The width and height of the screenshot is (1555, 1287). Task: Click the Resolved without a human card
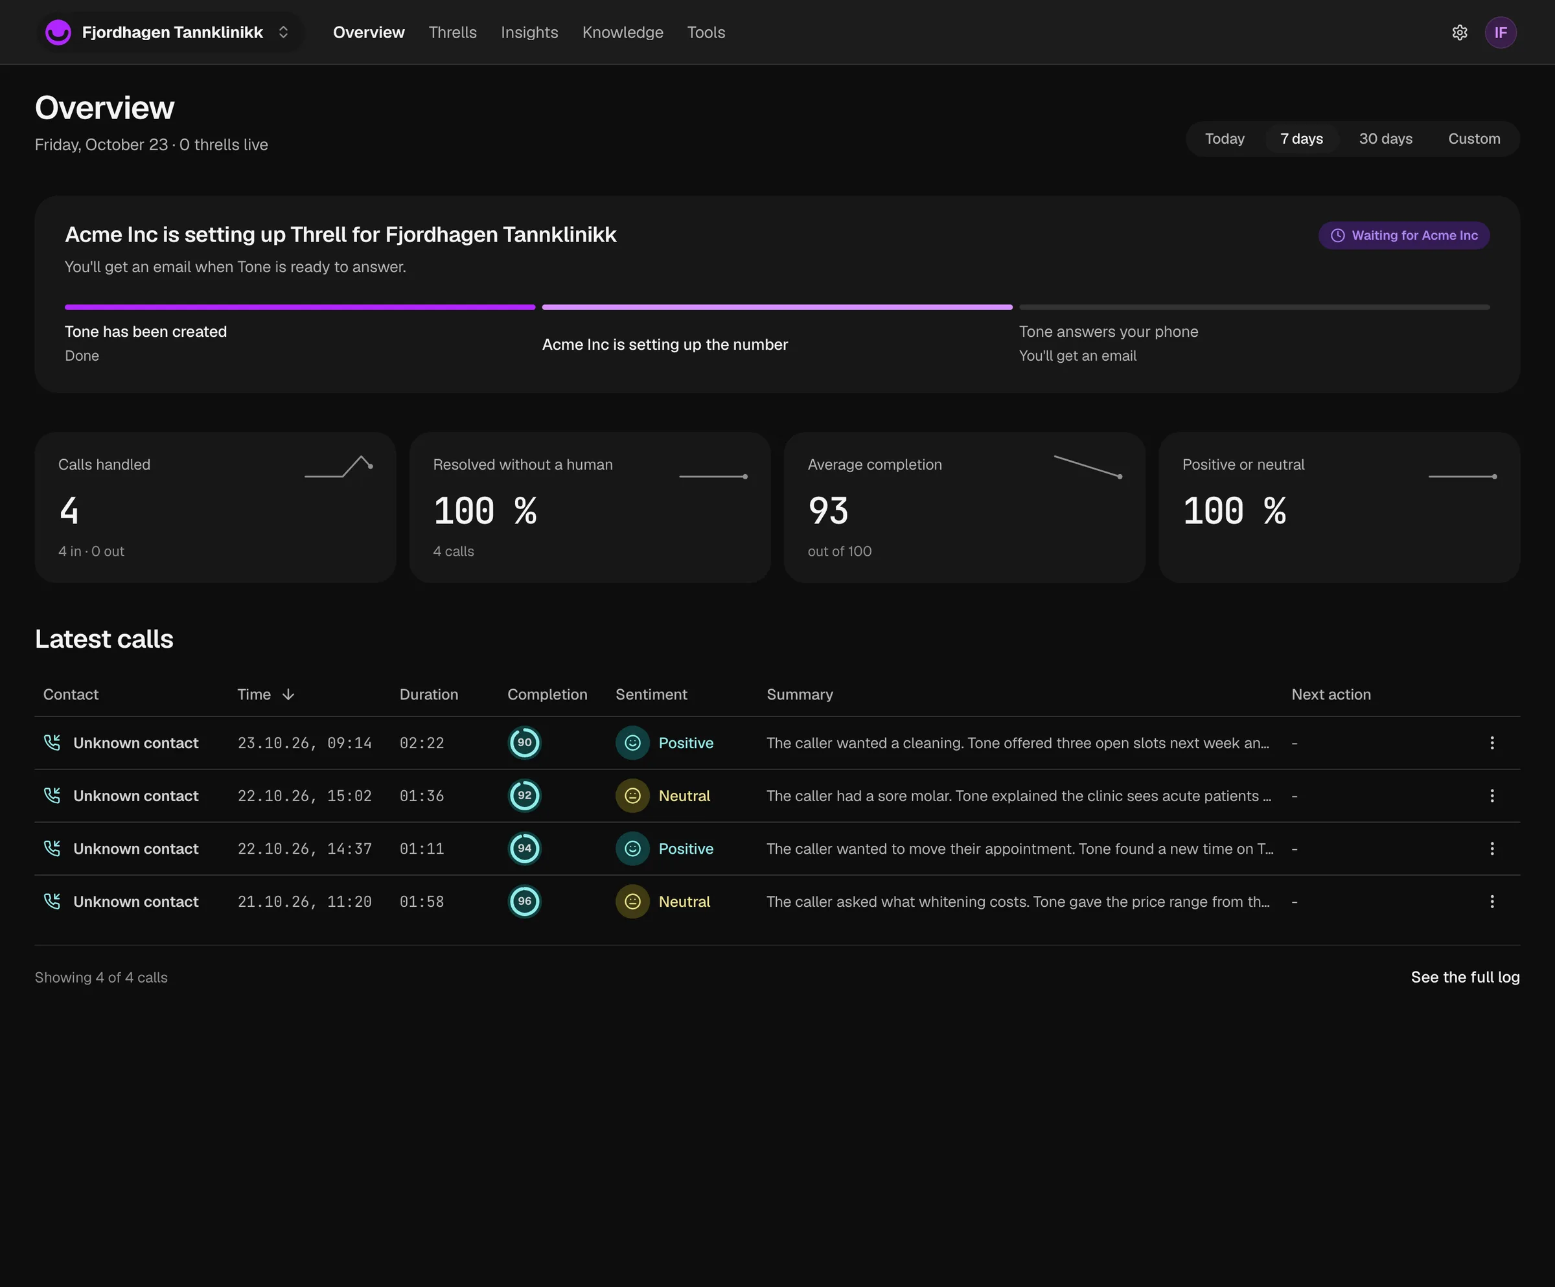pos(590,508)
